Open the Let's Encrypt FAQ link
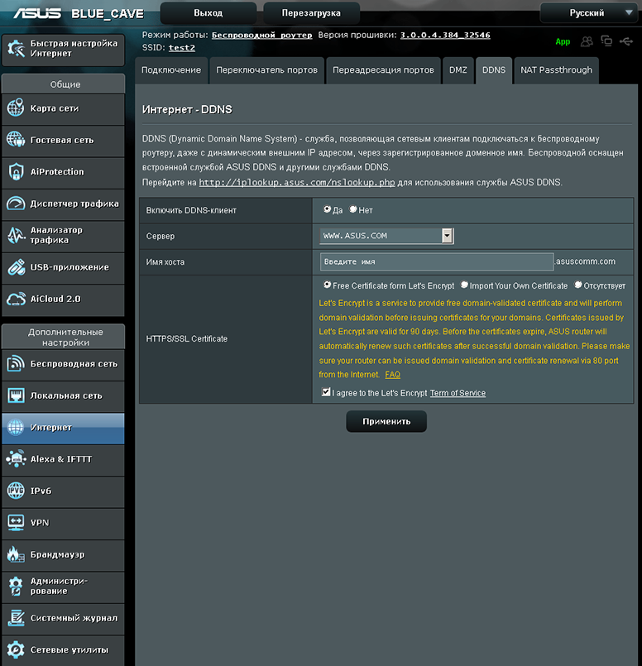 [392, 375]
